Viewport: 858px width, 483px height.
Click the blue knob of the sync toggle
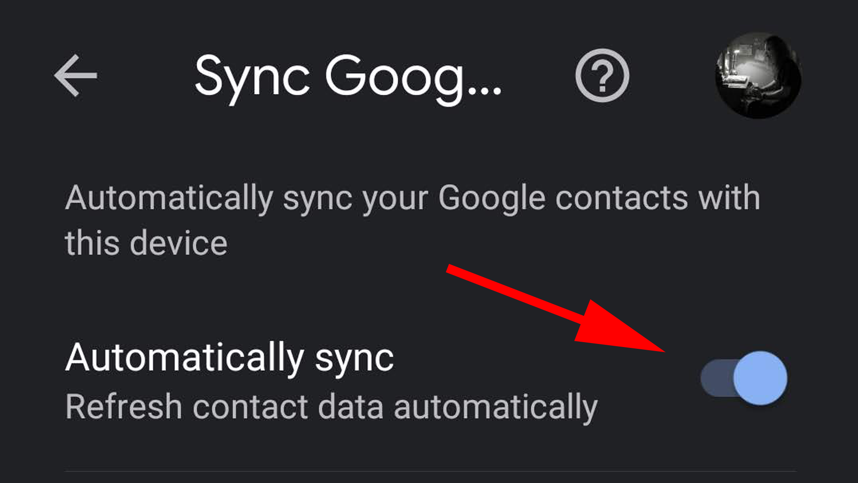pos(760,378)
